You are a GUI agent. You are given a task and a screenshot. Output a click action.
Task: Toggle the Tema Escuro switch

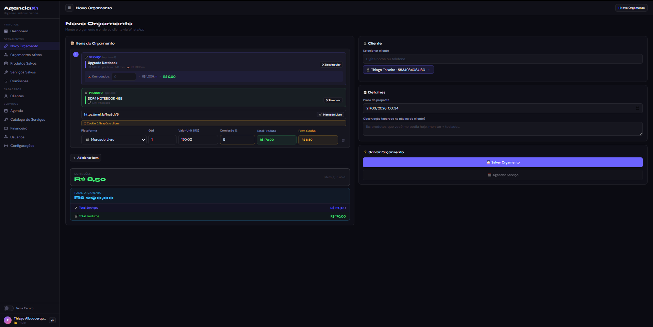pos(9,308)
